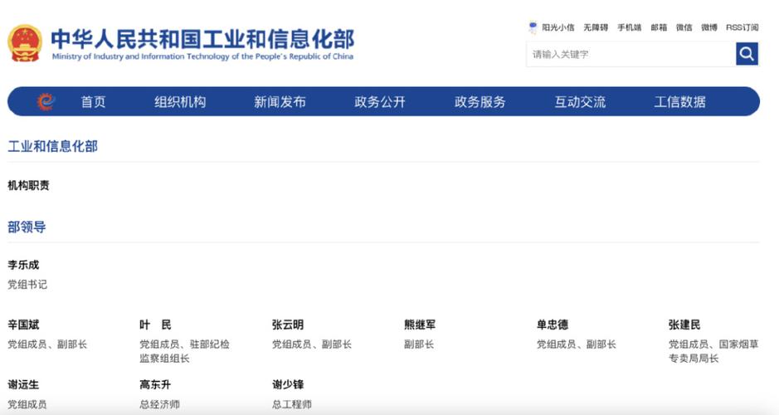Open the 互动交流 menu item

[x=580, y=102]
